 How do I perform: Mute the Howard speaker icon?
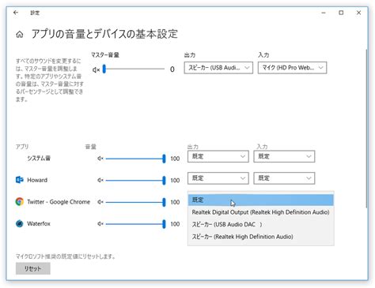click(100, 180)
